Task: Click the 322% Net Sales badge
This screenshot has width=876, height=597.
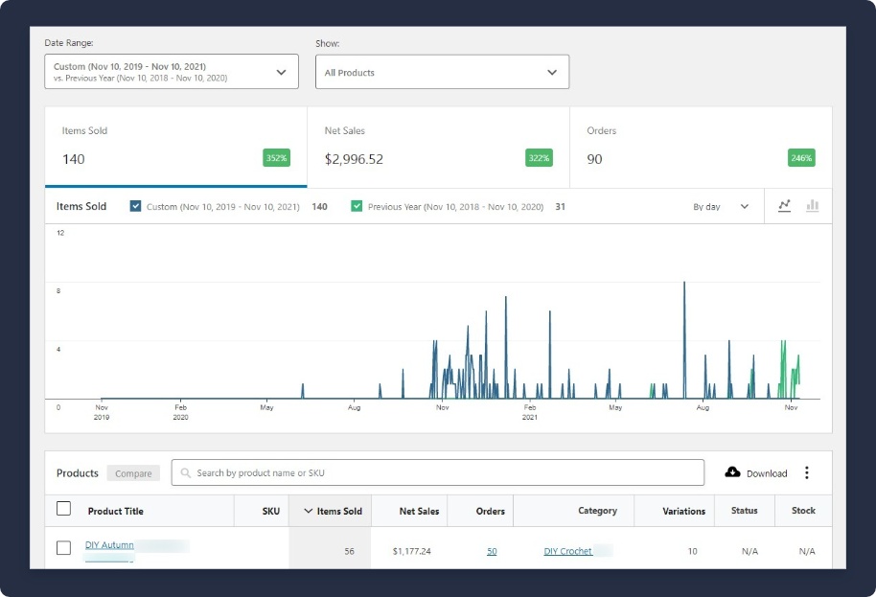Action: (x=539, y=158)
